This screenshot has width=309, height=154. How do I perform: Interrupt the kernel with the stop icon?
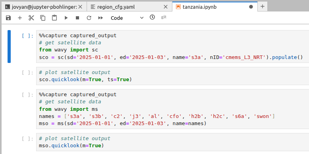(77, 18)
